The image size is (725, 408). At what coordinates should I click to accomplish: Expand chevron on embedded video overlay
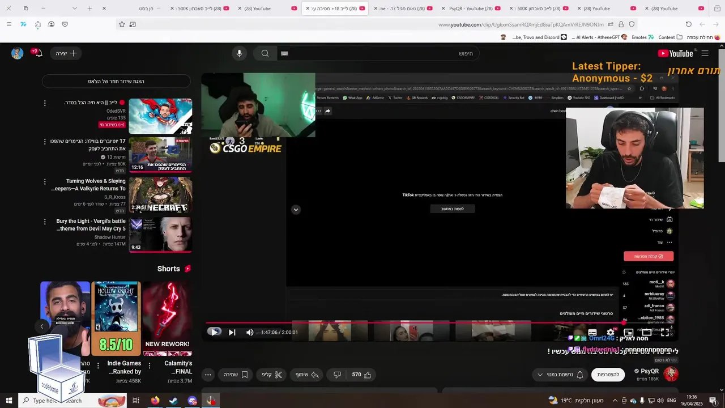coord(296,210)
